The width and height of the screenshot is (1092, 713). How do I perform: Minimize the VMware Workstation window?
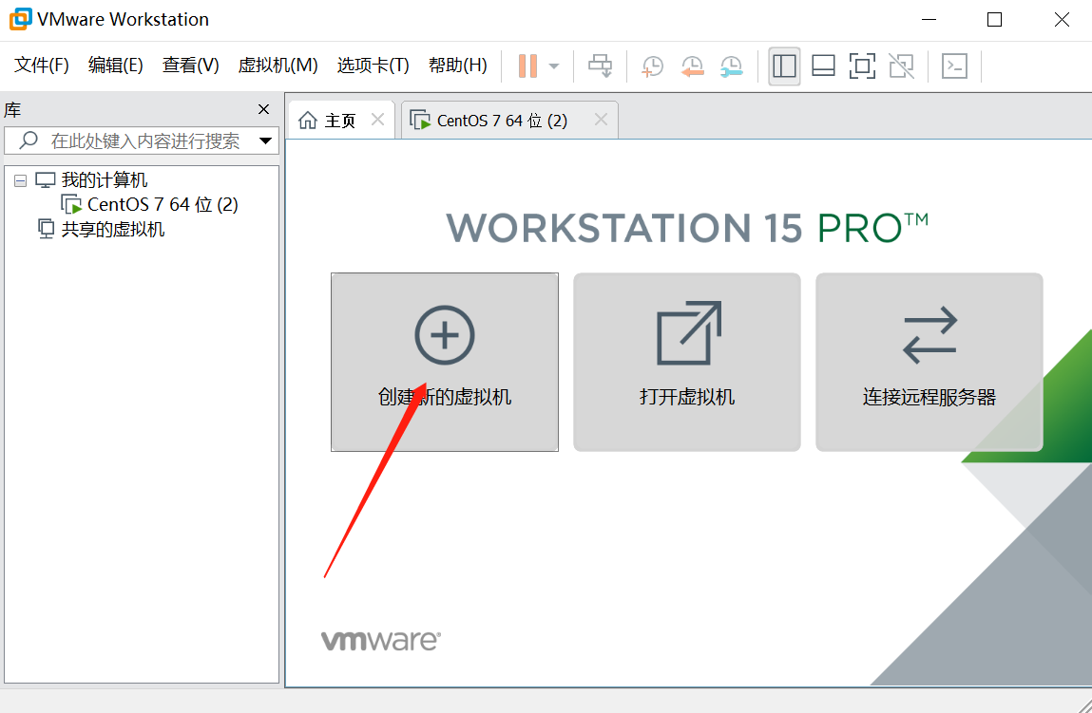[x=929, y=20]
